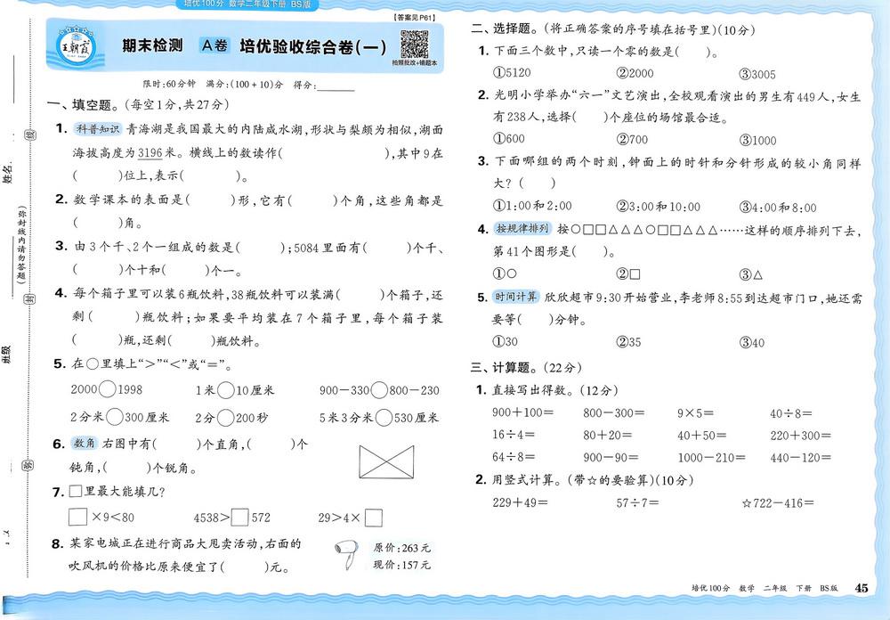Click the '现价:157元' price label
890x620 pixels.
(x=402, y=564)
